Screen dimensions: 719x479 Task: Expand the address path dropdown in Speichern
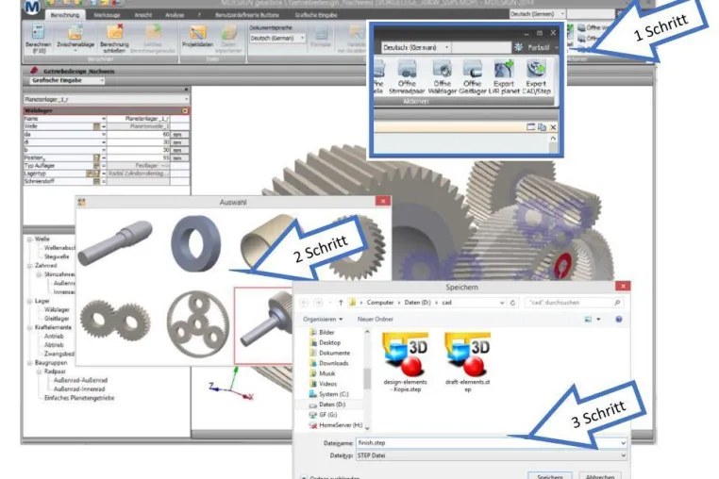(502, 303)
